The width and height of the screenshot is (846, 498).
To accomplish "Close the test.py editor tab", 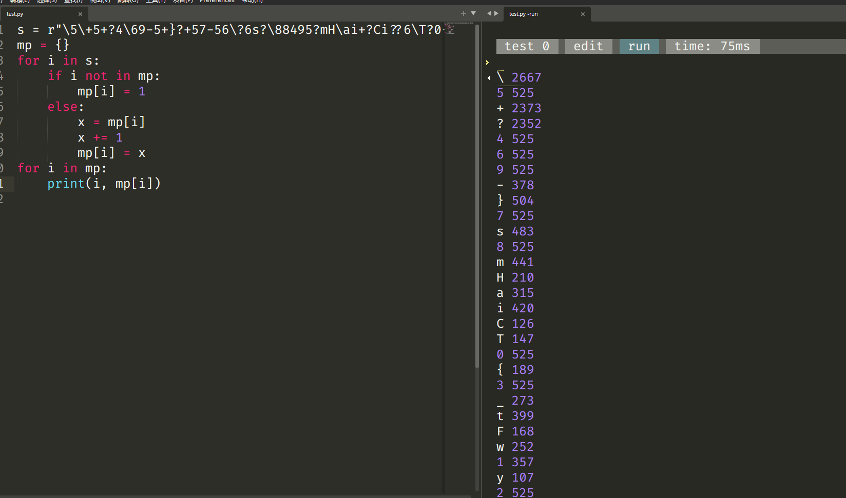I will tap(80, 14).
